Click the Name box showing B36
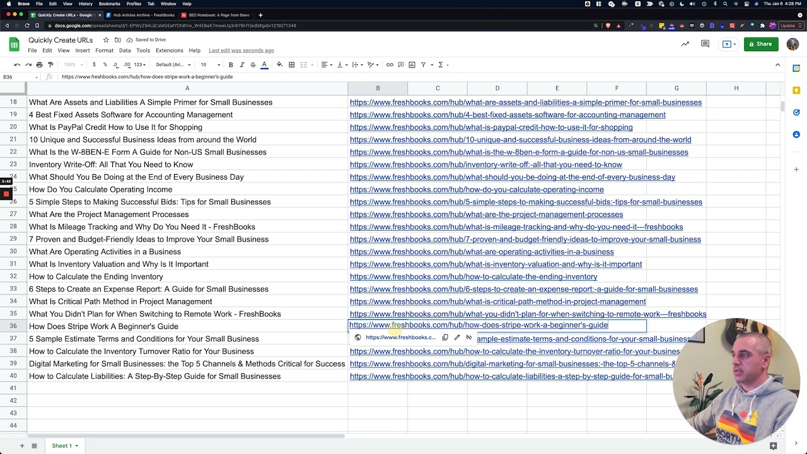The height and width of the screenshot is (454, 807). pos(19,77)
